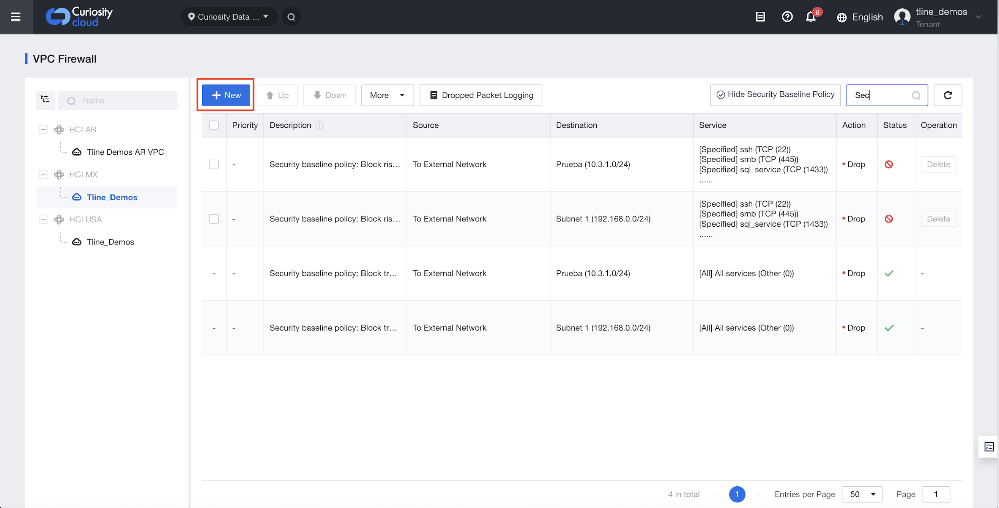Click the next page arrow

(x=759, y=495)
